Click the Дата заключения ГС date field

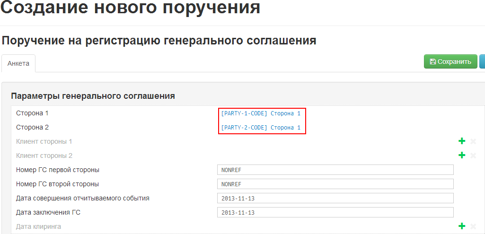point(335,212)
